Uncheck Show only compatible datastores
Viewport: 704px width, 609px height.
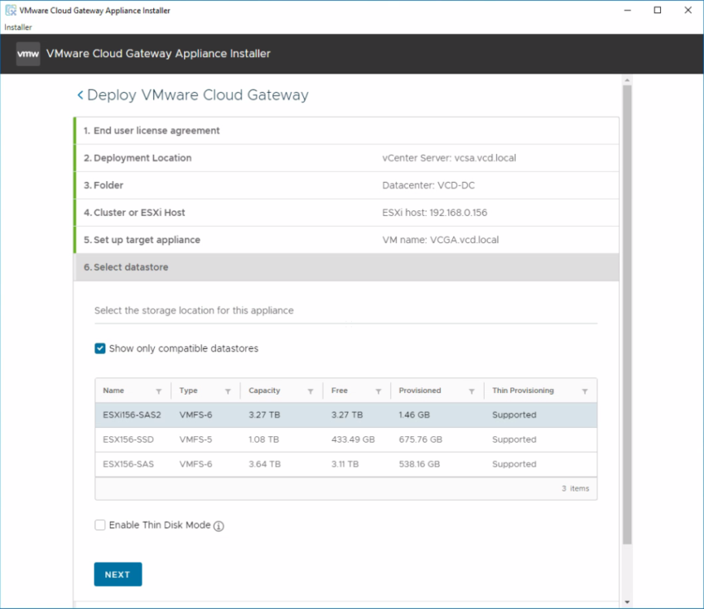(x=99, y=348)
